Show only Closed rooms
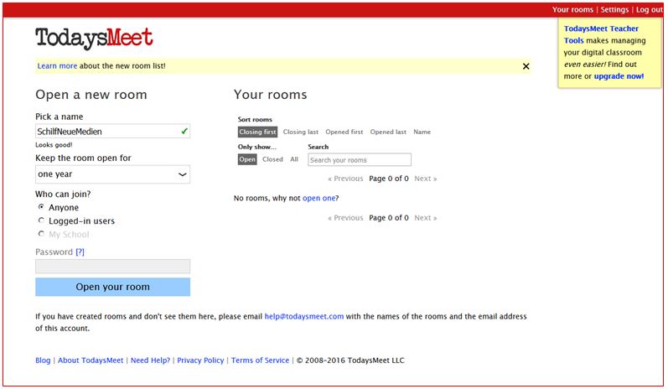This screenshot has width=668, height=389. point(272,159)
